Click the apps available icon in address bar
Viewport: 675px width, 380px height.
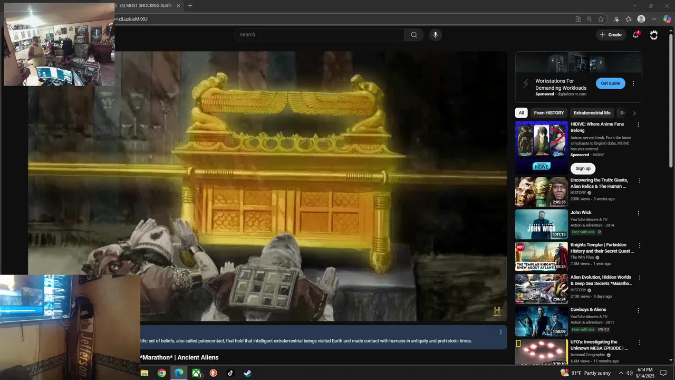coord(578,19)
